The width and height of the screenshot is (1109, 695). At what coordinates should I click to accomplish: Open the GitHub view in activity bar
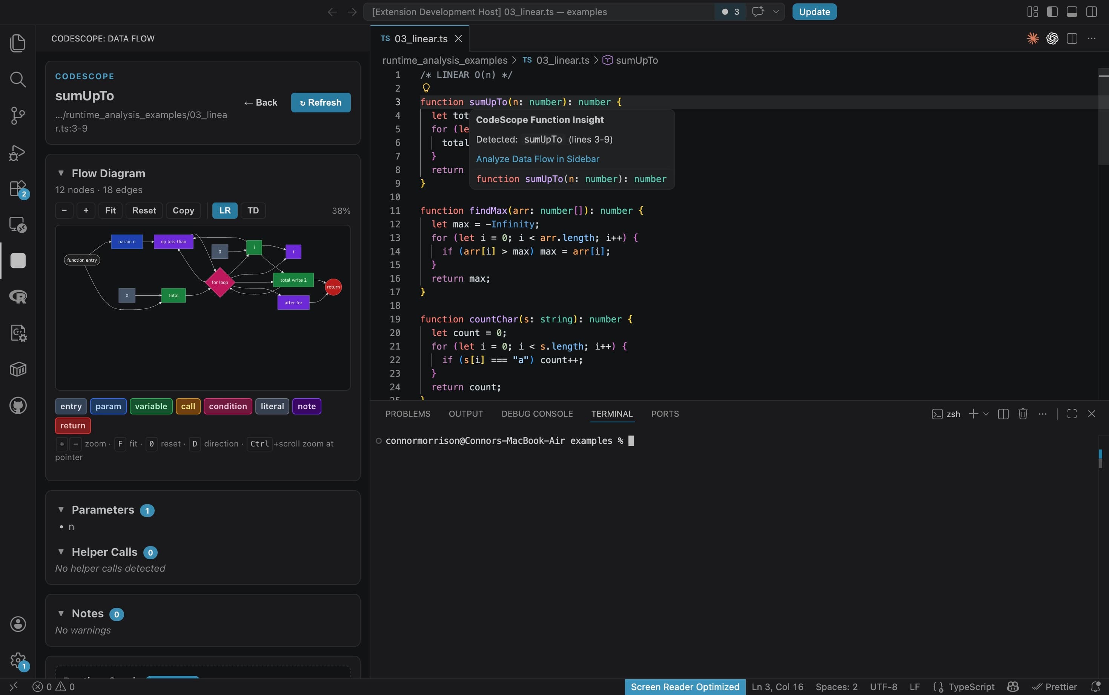click(x=18, y=405)
